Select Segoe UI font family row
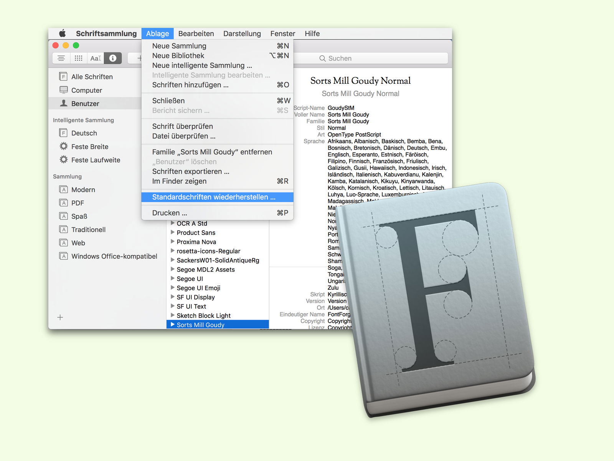The image size is (614, 461). pyautogui.click(x=218, y=279)
